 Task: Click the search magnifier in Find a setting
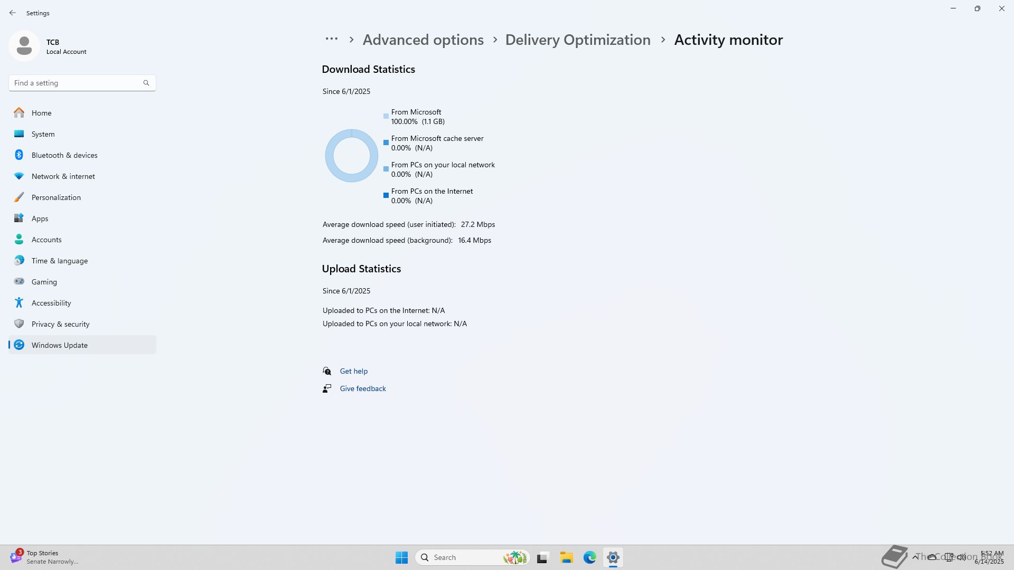click(x=146, y=83)
